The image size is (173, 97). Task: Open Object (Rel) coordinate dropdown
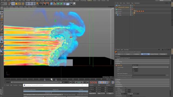click(92, 93)
